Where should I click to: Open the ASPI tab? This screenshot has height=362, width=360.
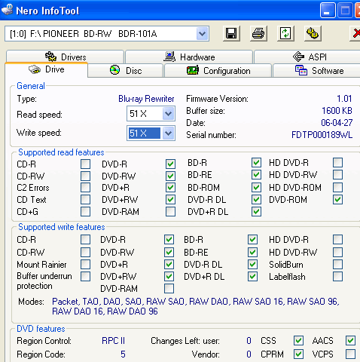click(307, 57)
